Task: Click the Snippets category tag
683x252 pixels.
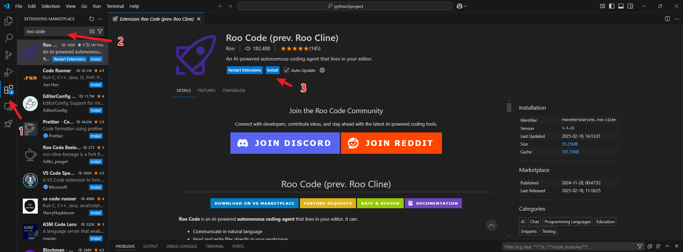Action: coord(529,231)
